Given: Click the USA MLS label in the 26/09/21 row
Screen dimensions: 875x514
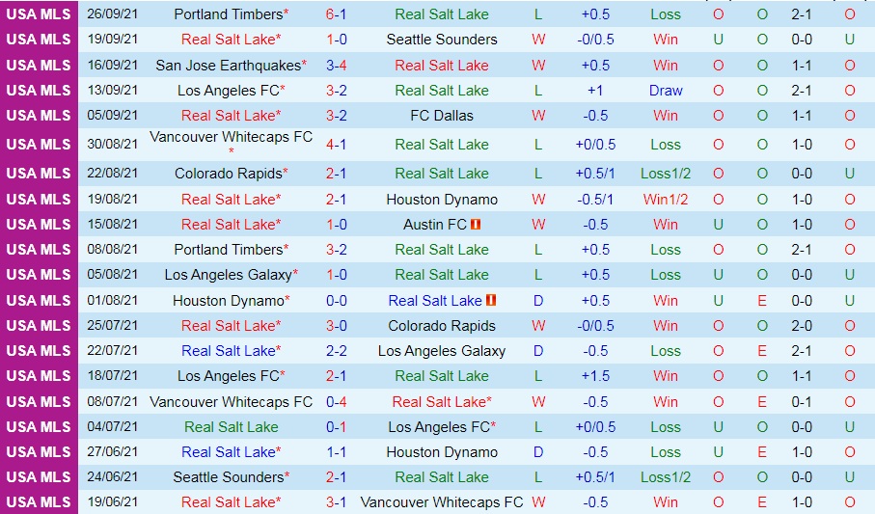Looking at the screenshot, I should point(39,14).
